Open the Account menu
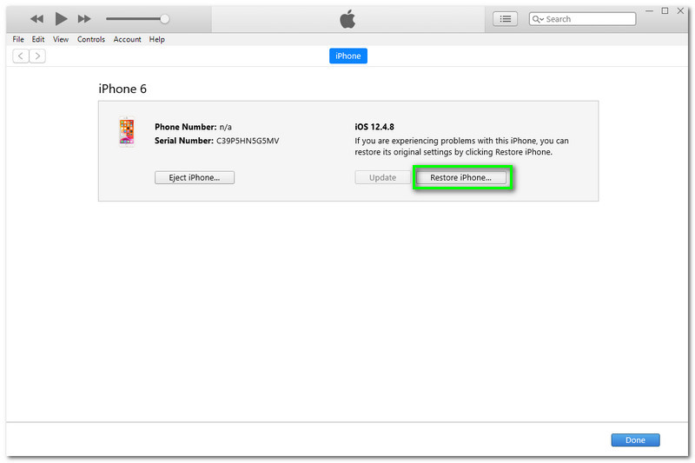 [127, 39]
